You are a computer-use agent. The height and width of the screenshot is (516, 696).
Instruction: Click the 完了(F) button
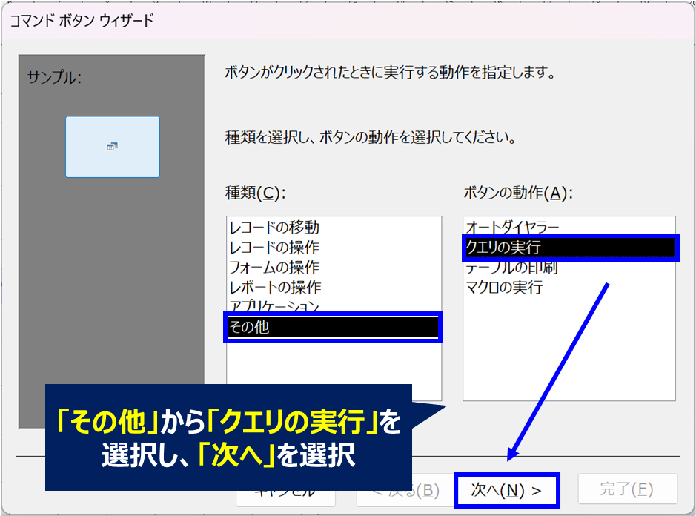point(627,489)
